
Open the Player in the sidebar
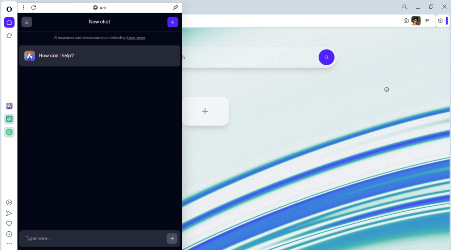coord(9,202)
